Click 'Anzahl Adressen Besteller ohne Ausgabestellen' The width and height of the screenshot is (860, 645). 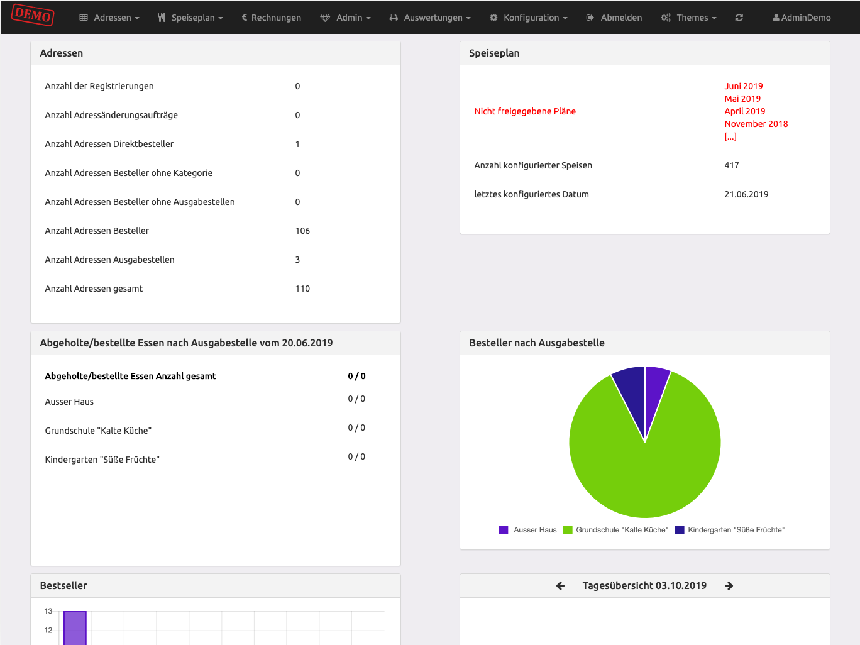[x=140, y=202]
